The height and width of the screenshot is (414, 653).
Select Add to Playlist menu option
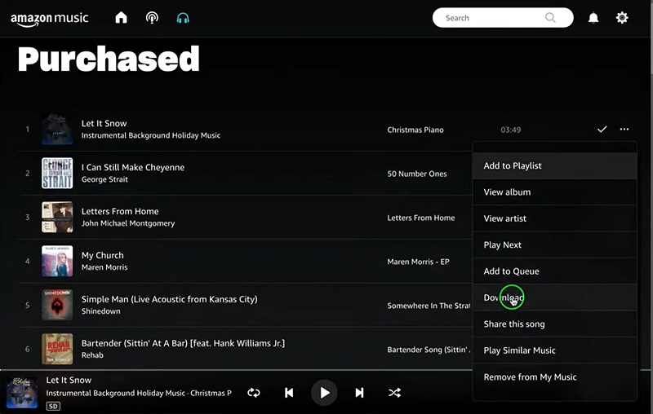pos(513,165)
